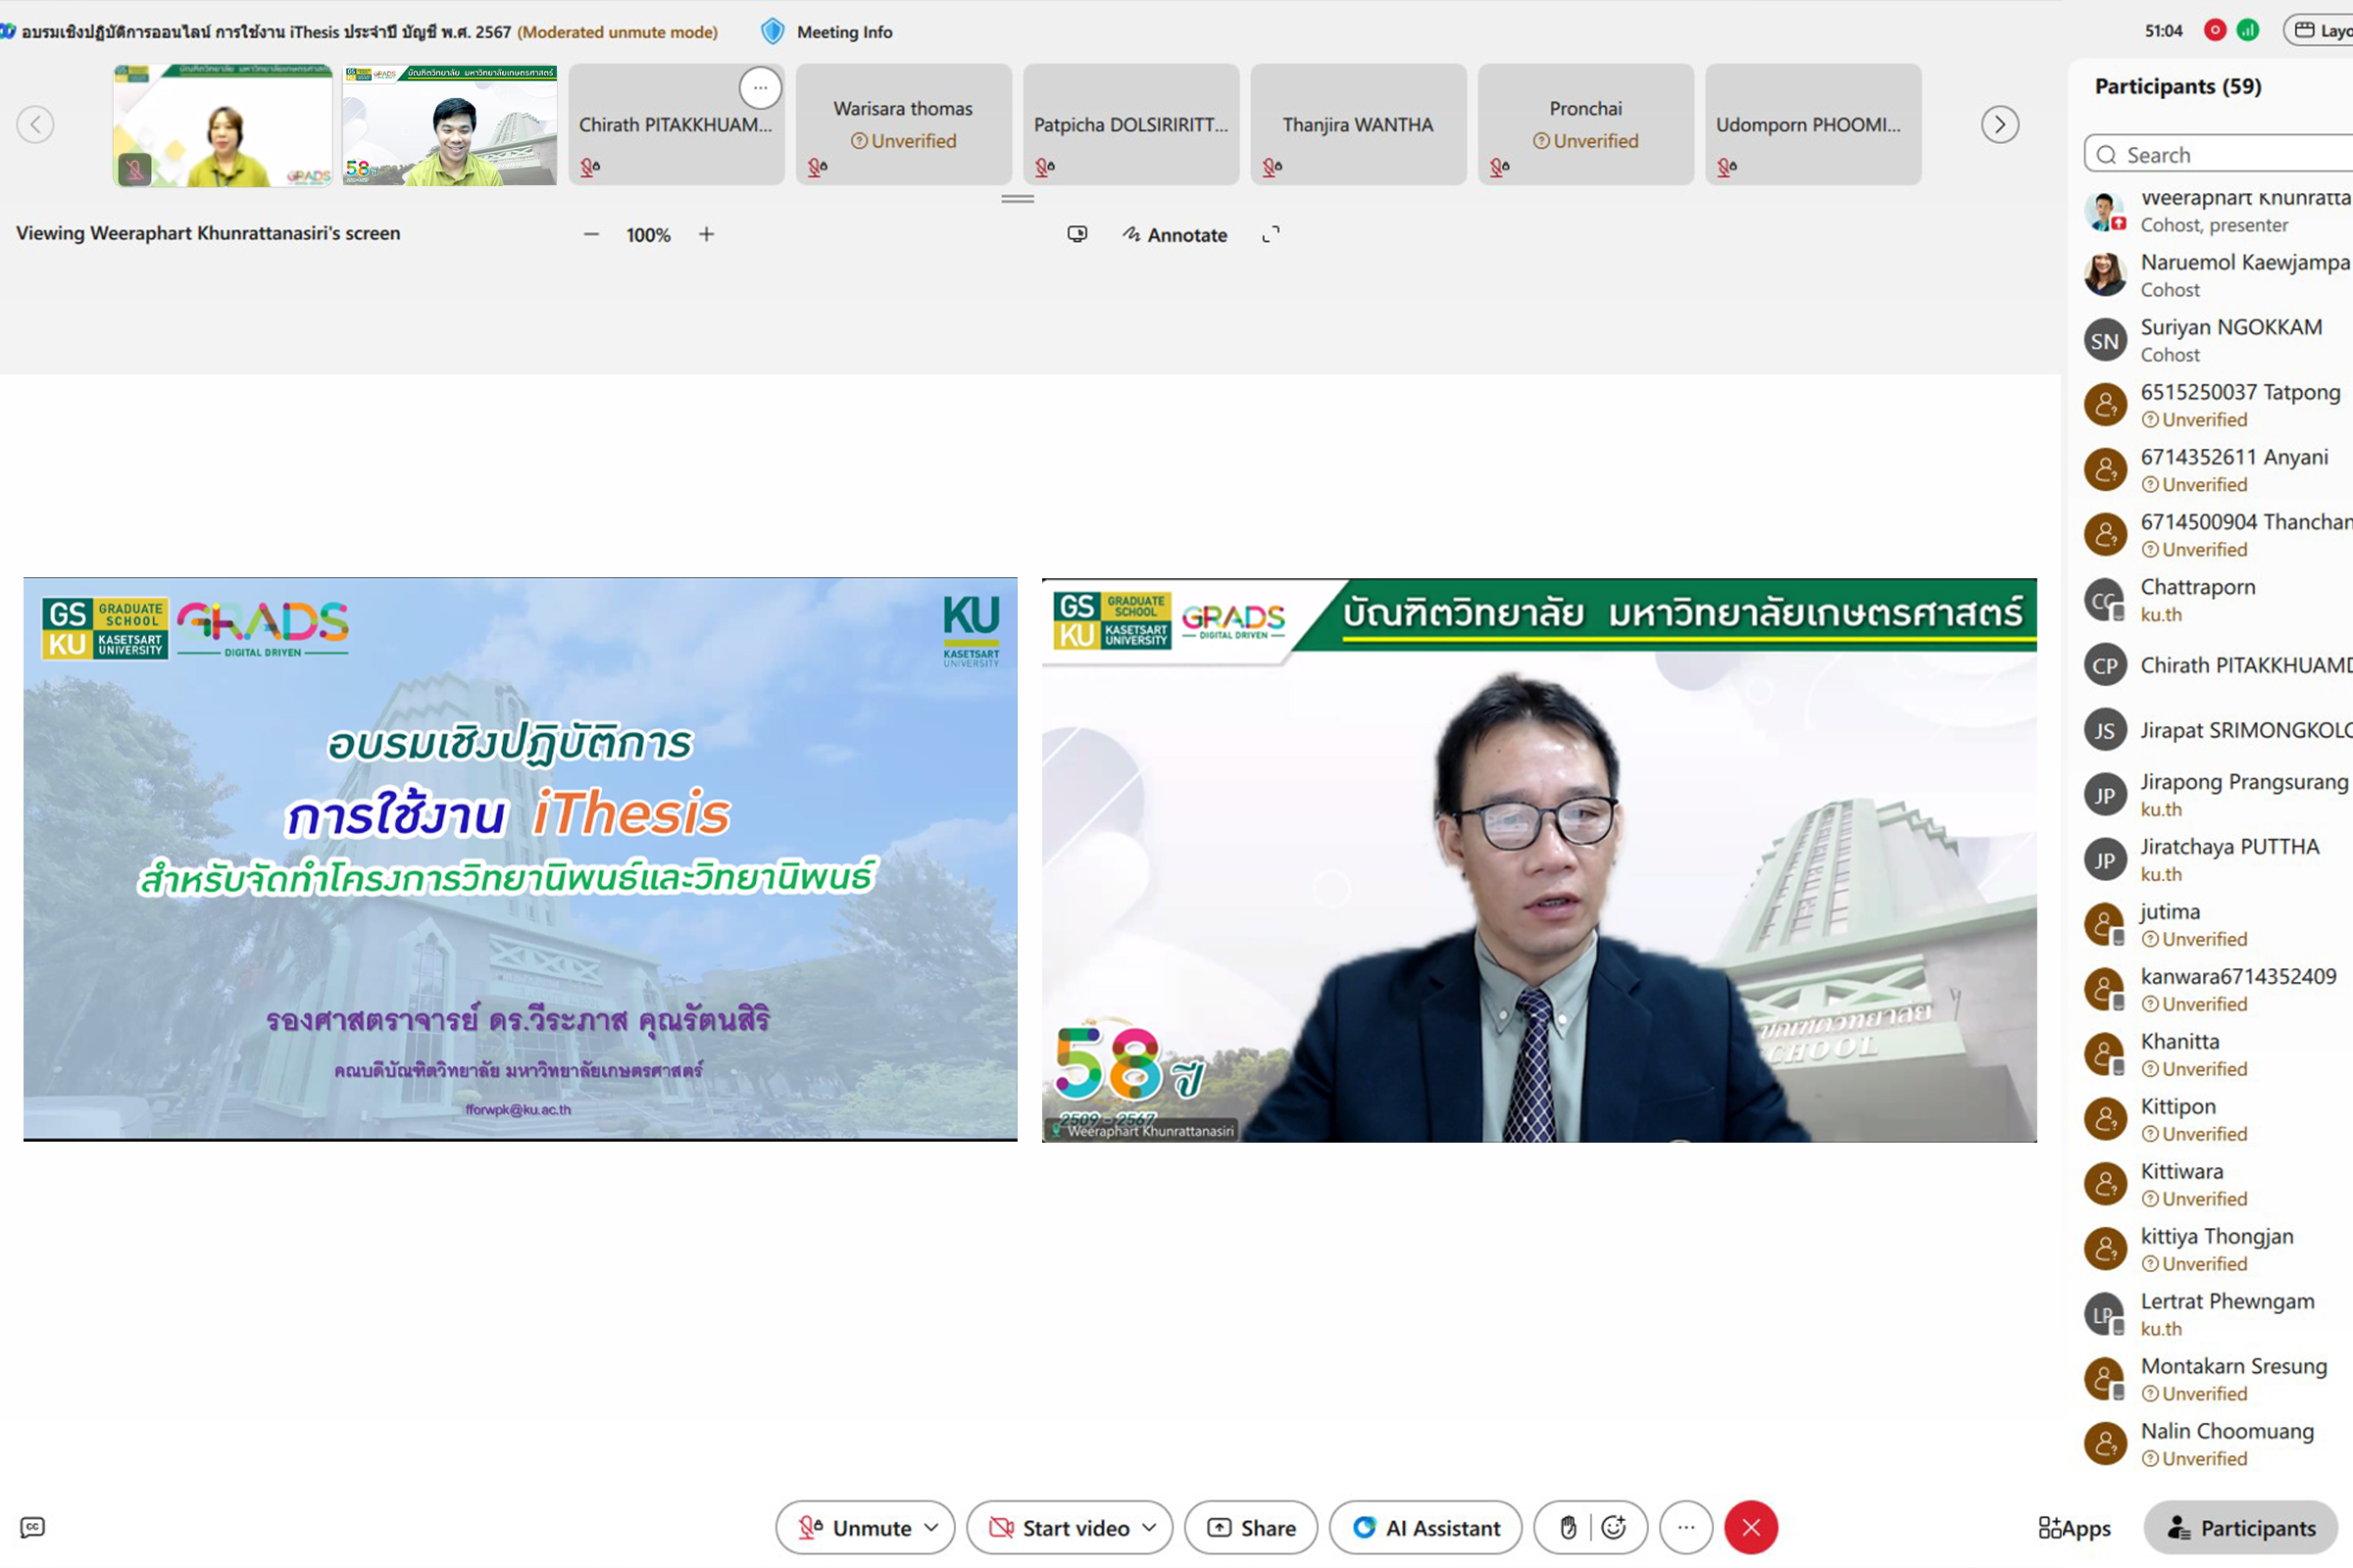Click the SN avatar of Suriyan NGOKKAM
Screen dimensions: 2353x1568
coord(2105,341)
